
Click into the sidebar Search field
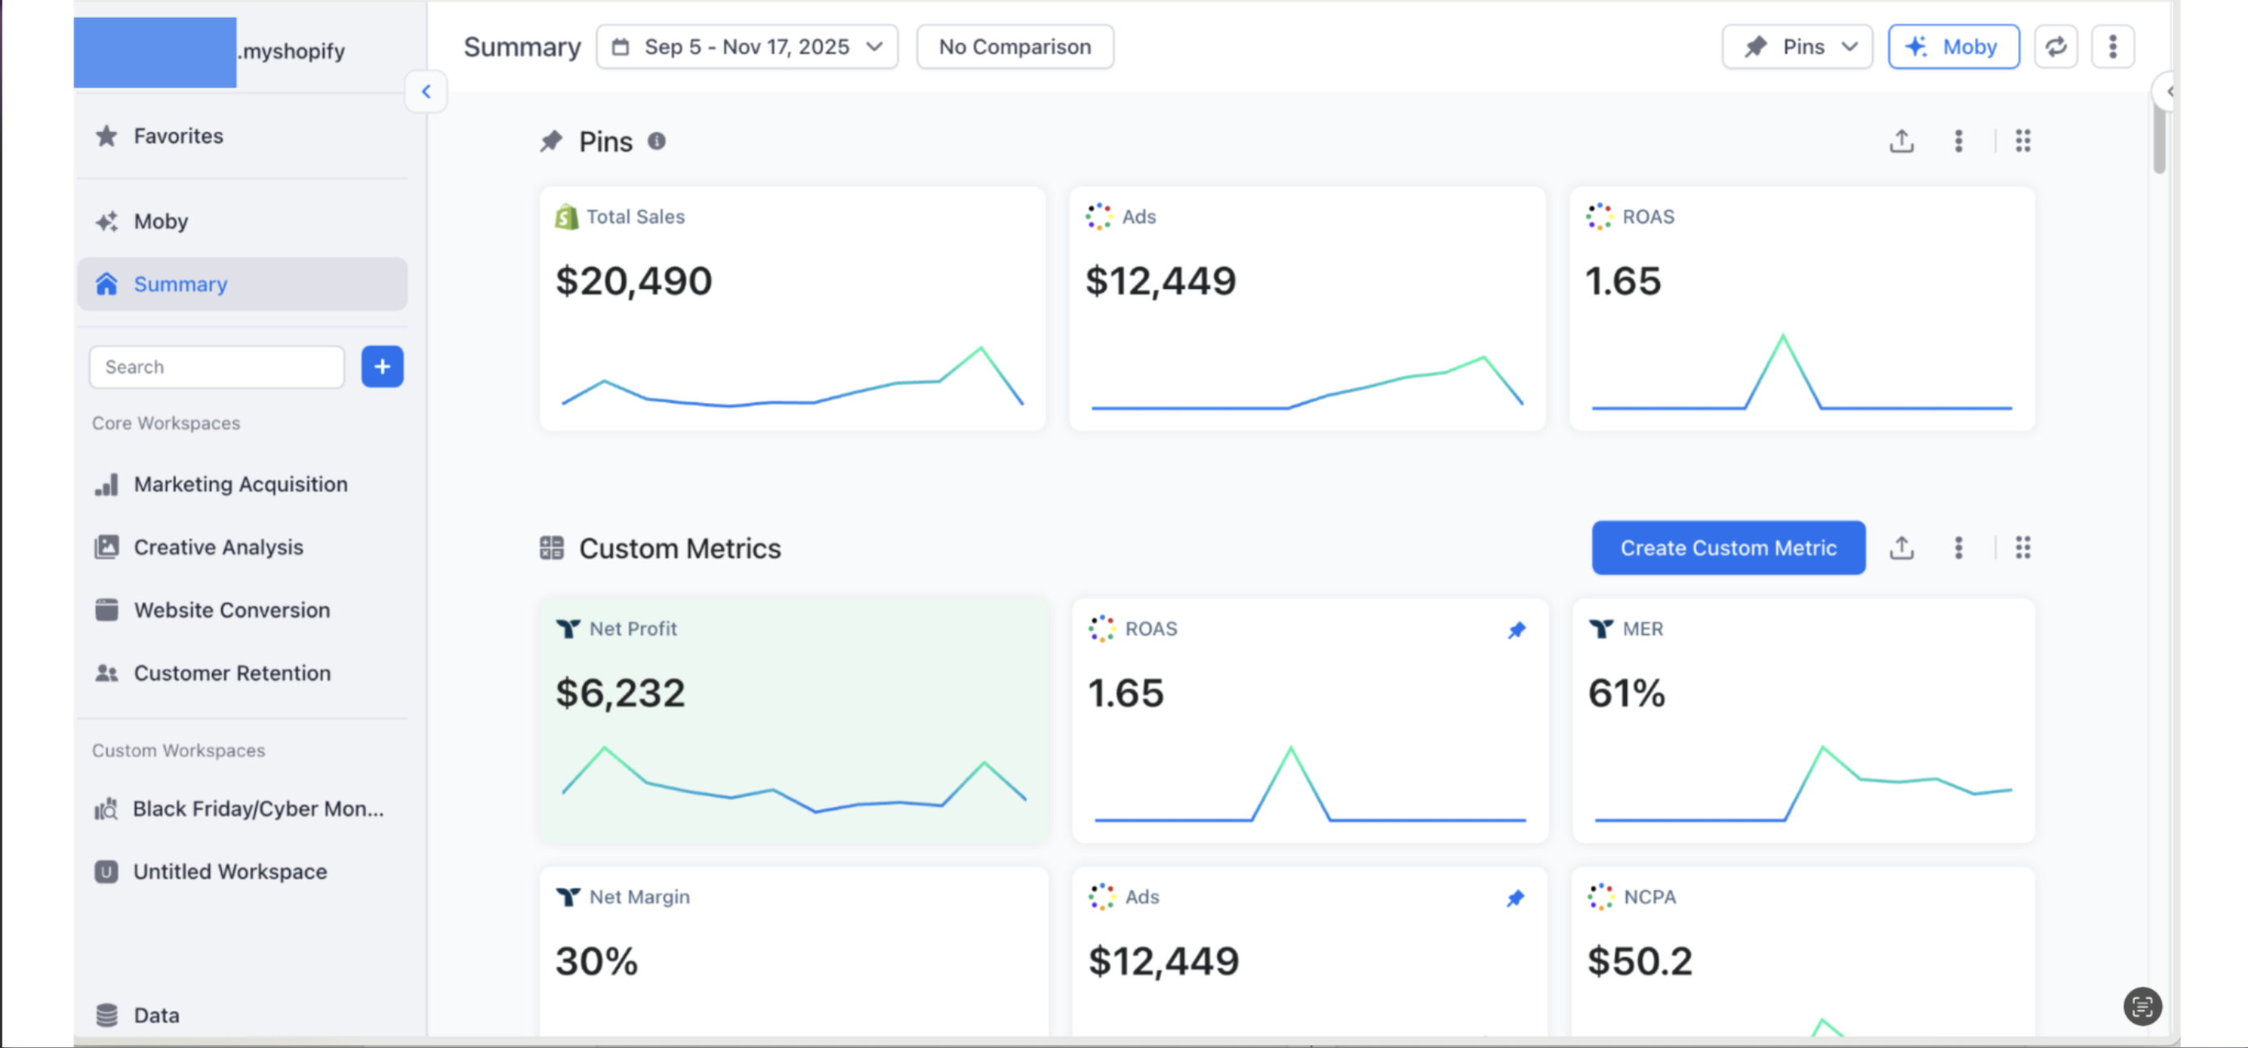pos(216,367)
